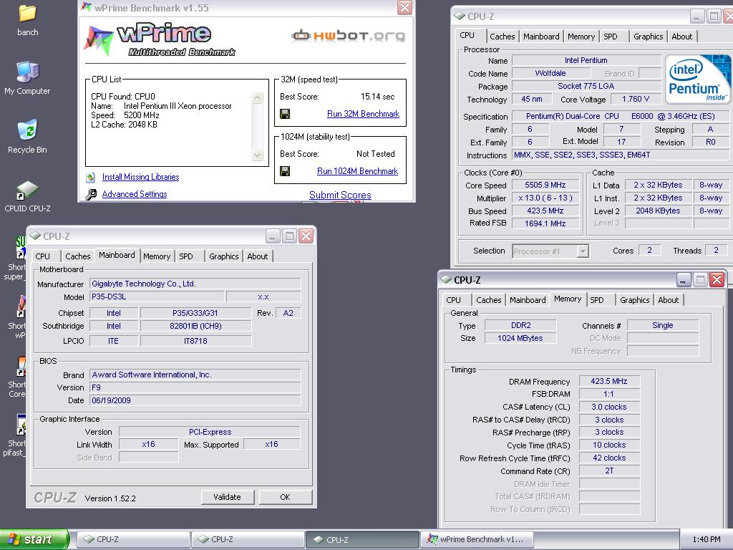Click the Core Speed value 5505.9 MHz

click(545, 185)
